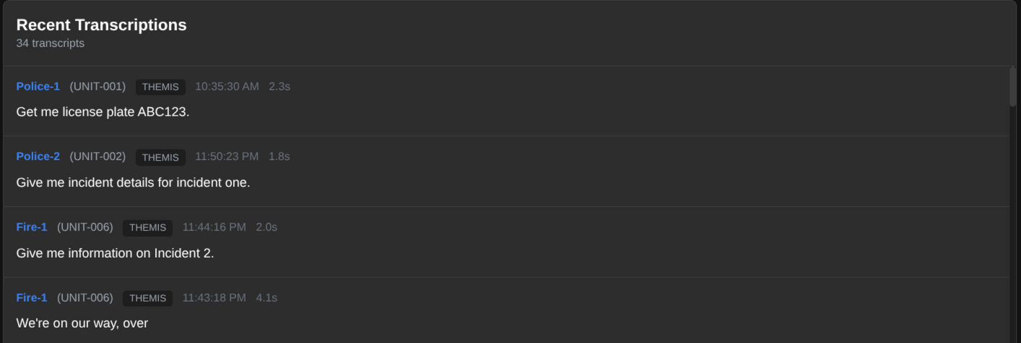Click the 4.1s duration label
1021x343 pixels.
(x=266, y=298)
